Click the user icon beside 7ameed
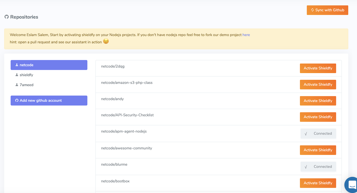 click(x=17, y=85)
